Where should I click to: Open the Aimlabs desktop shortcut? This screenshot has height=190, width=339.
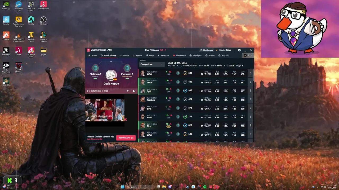pos(31,21)
